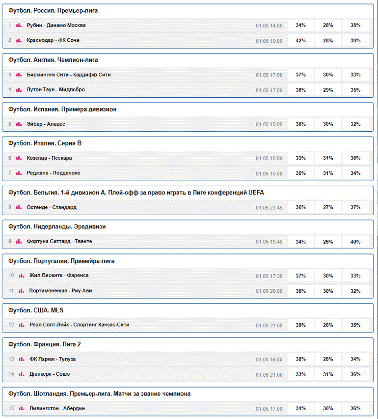Viewport: 378px width, 419px height.
Task: Select 40% away win for Твенте
Action: click(x=355, y=242)
